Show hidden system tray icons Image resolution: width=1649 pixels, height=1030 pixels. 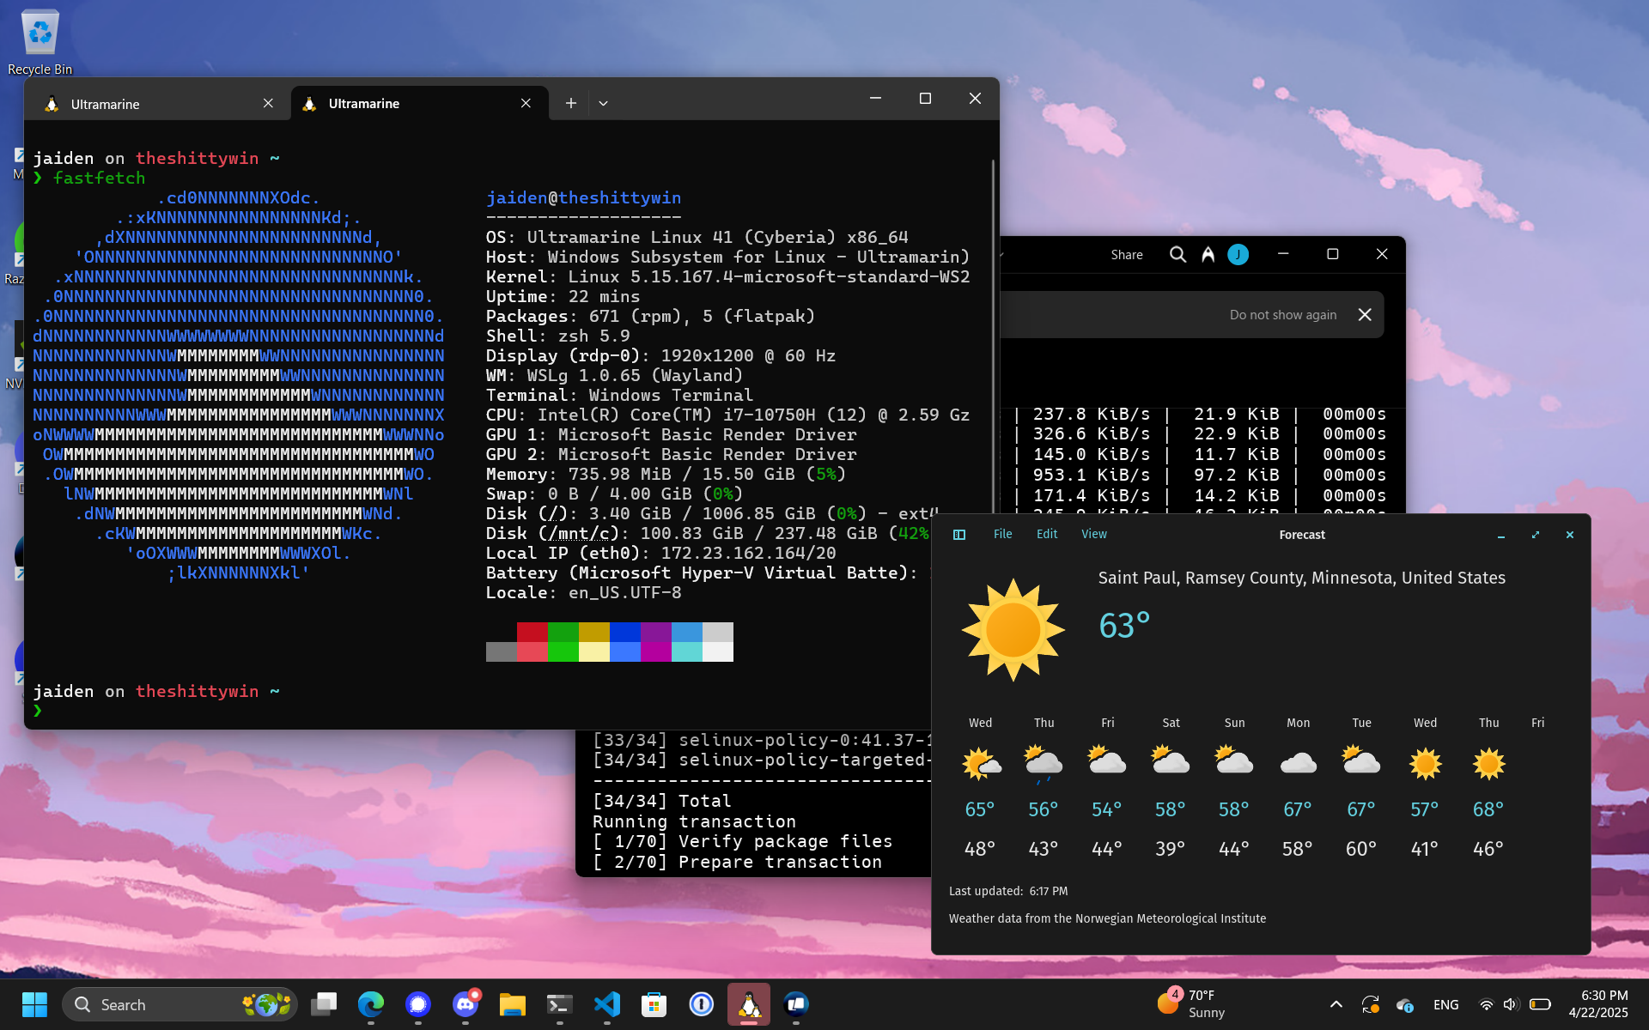(1336, 1004)
